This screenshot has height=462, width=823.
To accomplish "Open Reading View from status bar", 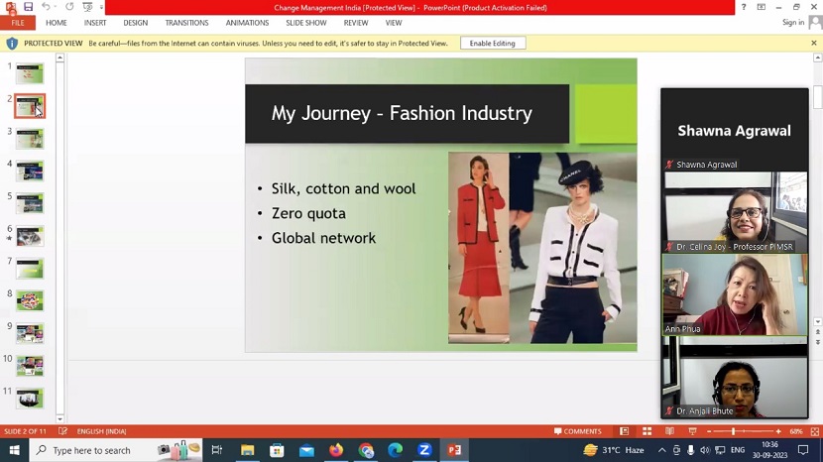I will 669,431.
